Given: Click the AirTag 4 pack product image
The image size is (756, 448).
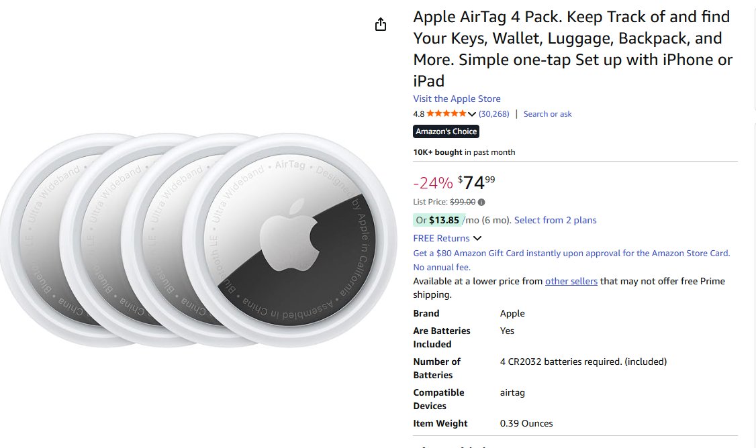Looking at the screenshot, I should 198,240.
